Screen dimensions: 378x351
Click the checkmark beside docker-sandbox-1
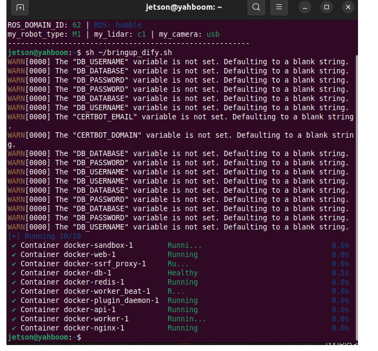(x=14, y=246)
